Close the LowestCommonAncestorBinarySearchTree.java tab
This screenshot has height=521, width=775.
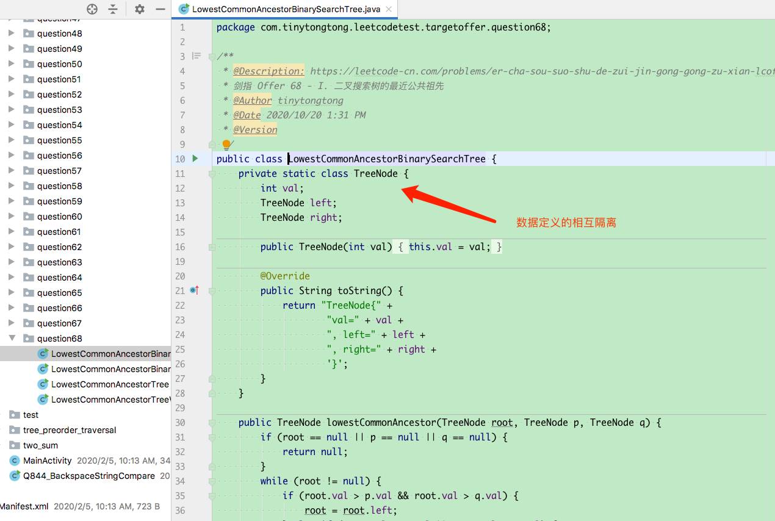(389, 9)
